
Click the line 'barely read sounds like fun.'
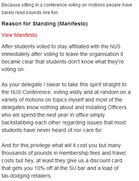30,13
